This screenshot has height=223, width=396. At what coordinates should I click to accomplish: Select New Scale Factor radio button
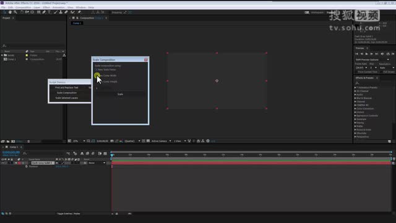[97, 69]
